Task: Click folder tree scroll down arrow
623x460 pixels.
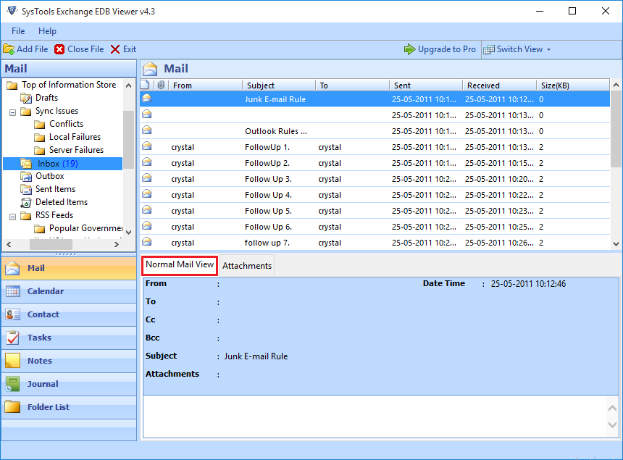Action: coord(129,232)
